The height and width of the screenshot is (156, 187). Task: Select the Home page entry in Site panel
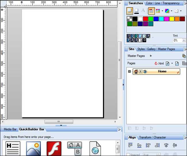coord(162,71)
